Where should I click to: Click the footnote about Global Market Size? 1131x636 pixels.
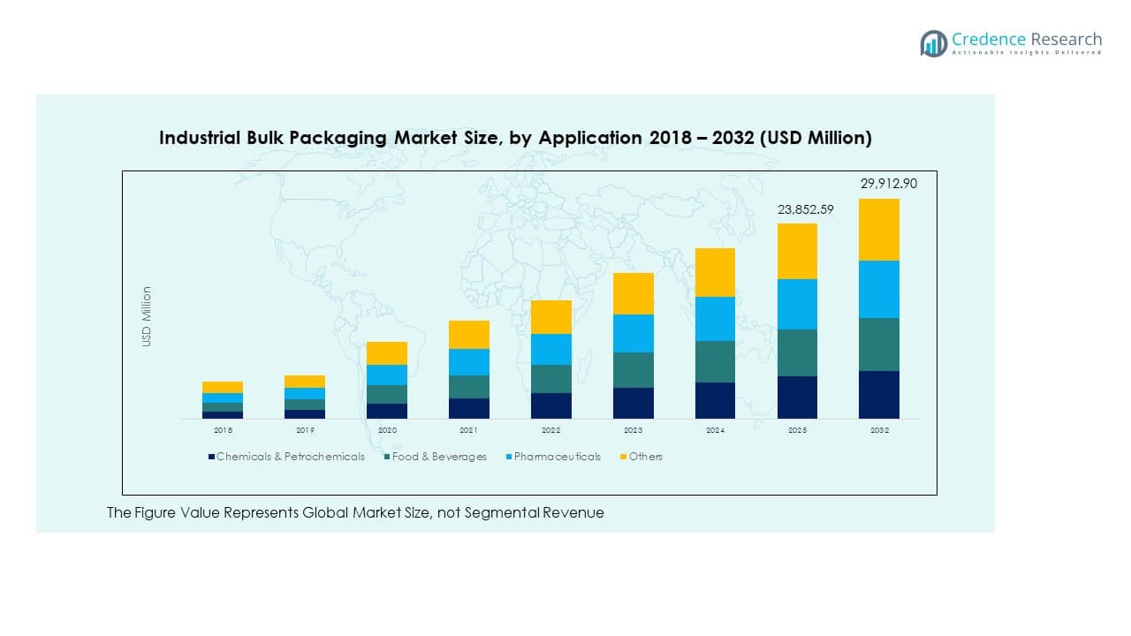(355, 512)
